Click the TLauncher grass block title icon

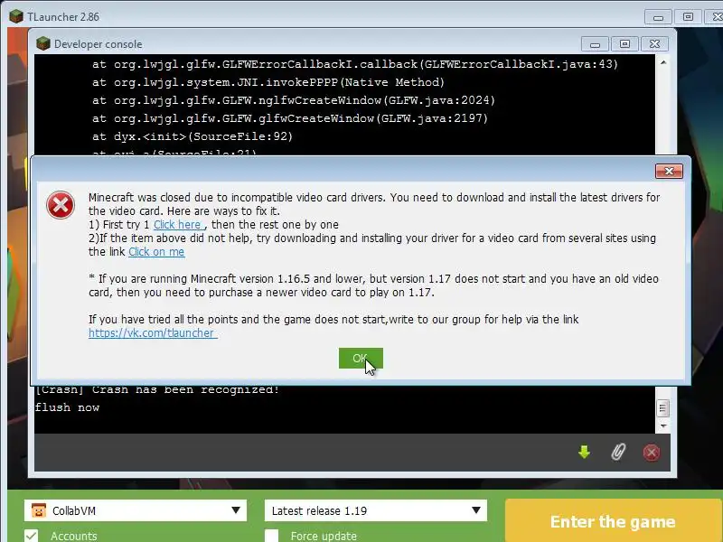(x=16, y=16)
